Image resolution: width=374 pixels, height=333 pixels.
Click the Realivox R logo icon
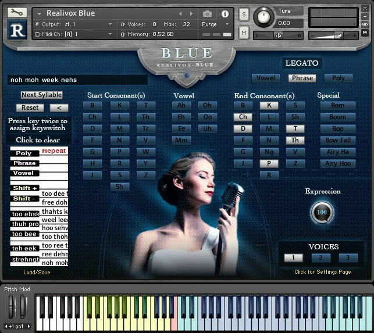coord(18,30)
